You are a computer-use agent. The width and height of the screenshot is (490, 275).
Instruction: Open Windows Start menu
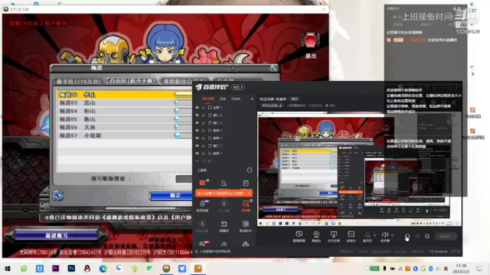tap(8, 268)
